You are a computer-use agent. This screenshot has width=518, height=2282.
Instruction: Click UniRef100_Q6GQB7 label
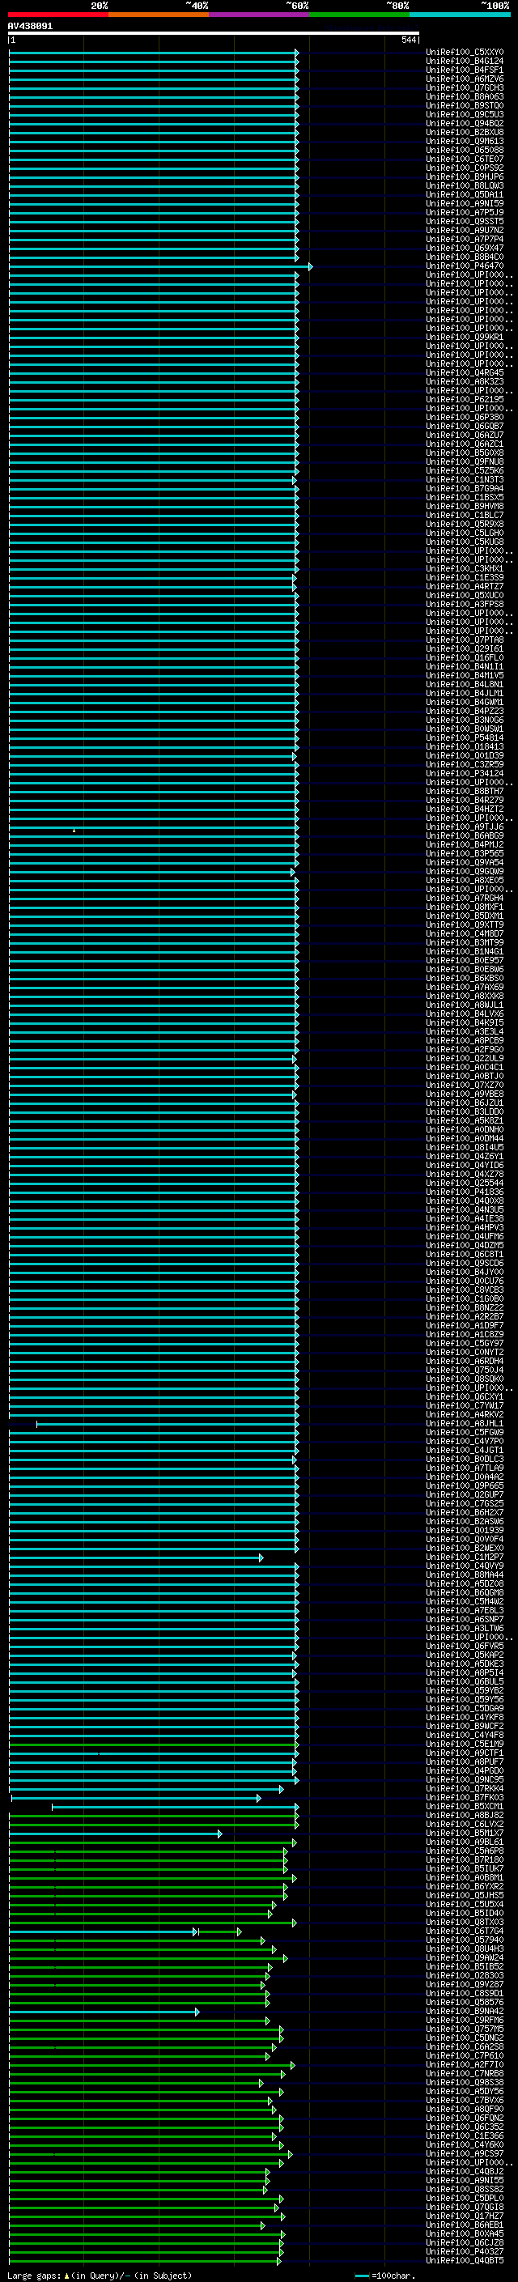click(x=464, y=426)
